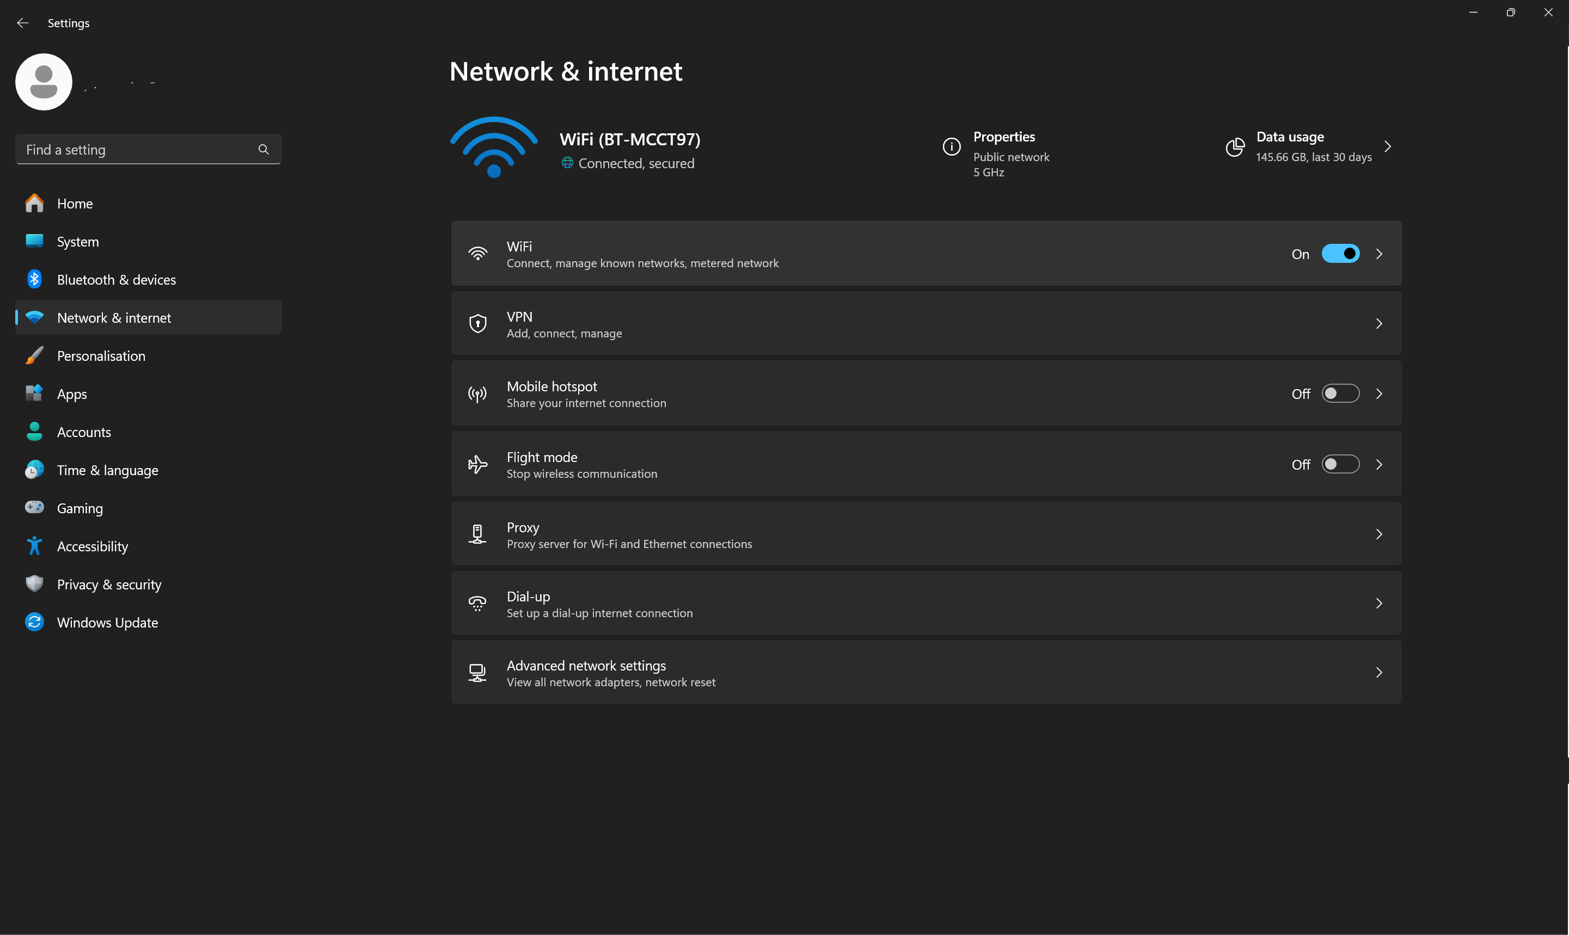Image resolution: width=1569 pixels, height=935 pixels.
Task: Turn on Flight mode
Action: 1341,464
